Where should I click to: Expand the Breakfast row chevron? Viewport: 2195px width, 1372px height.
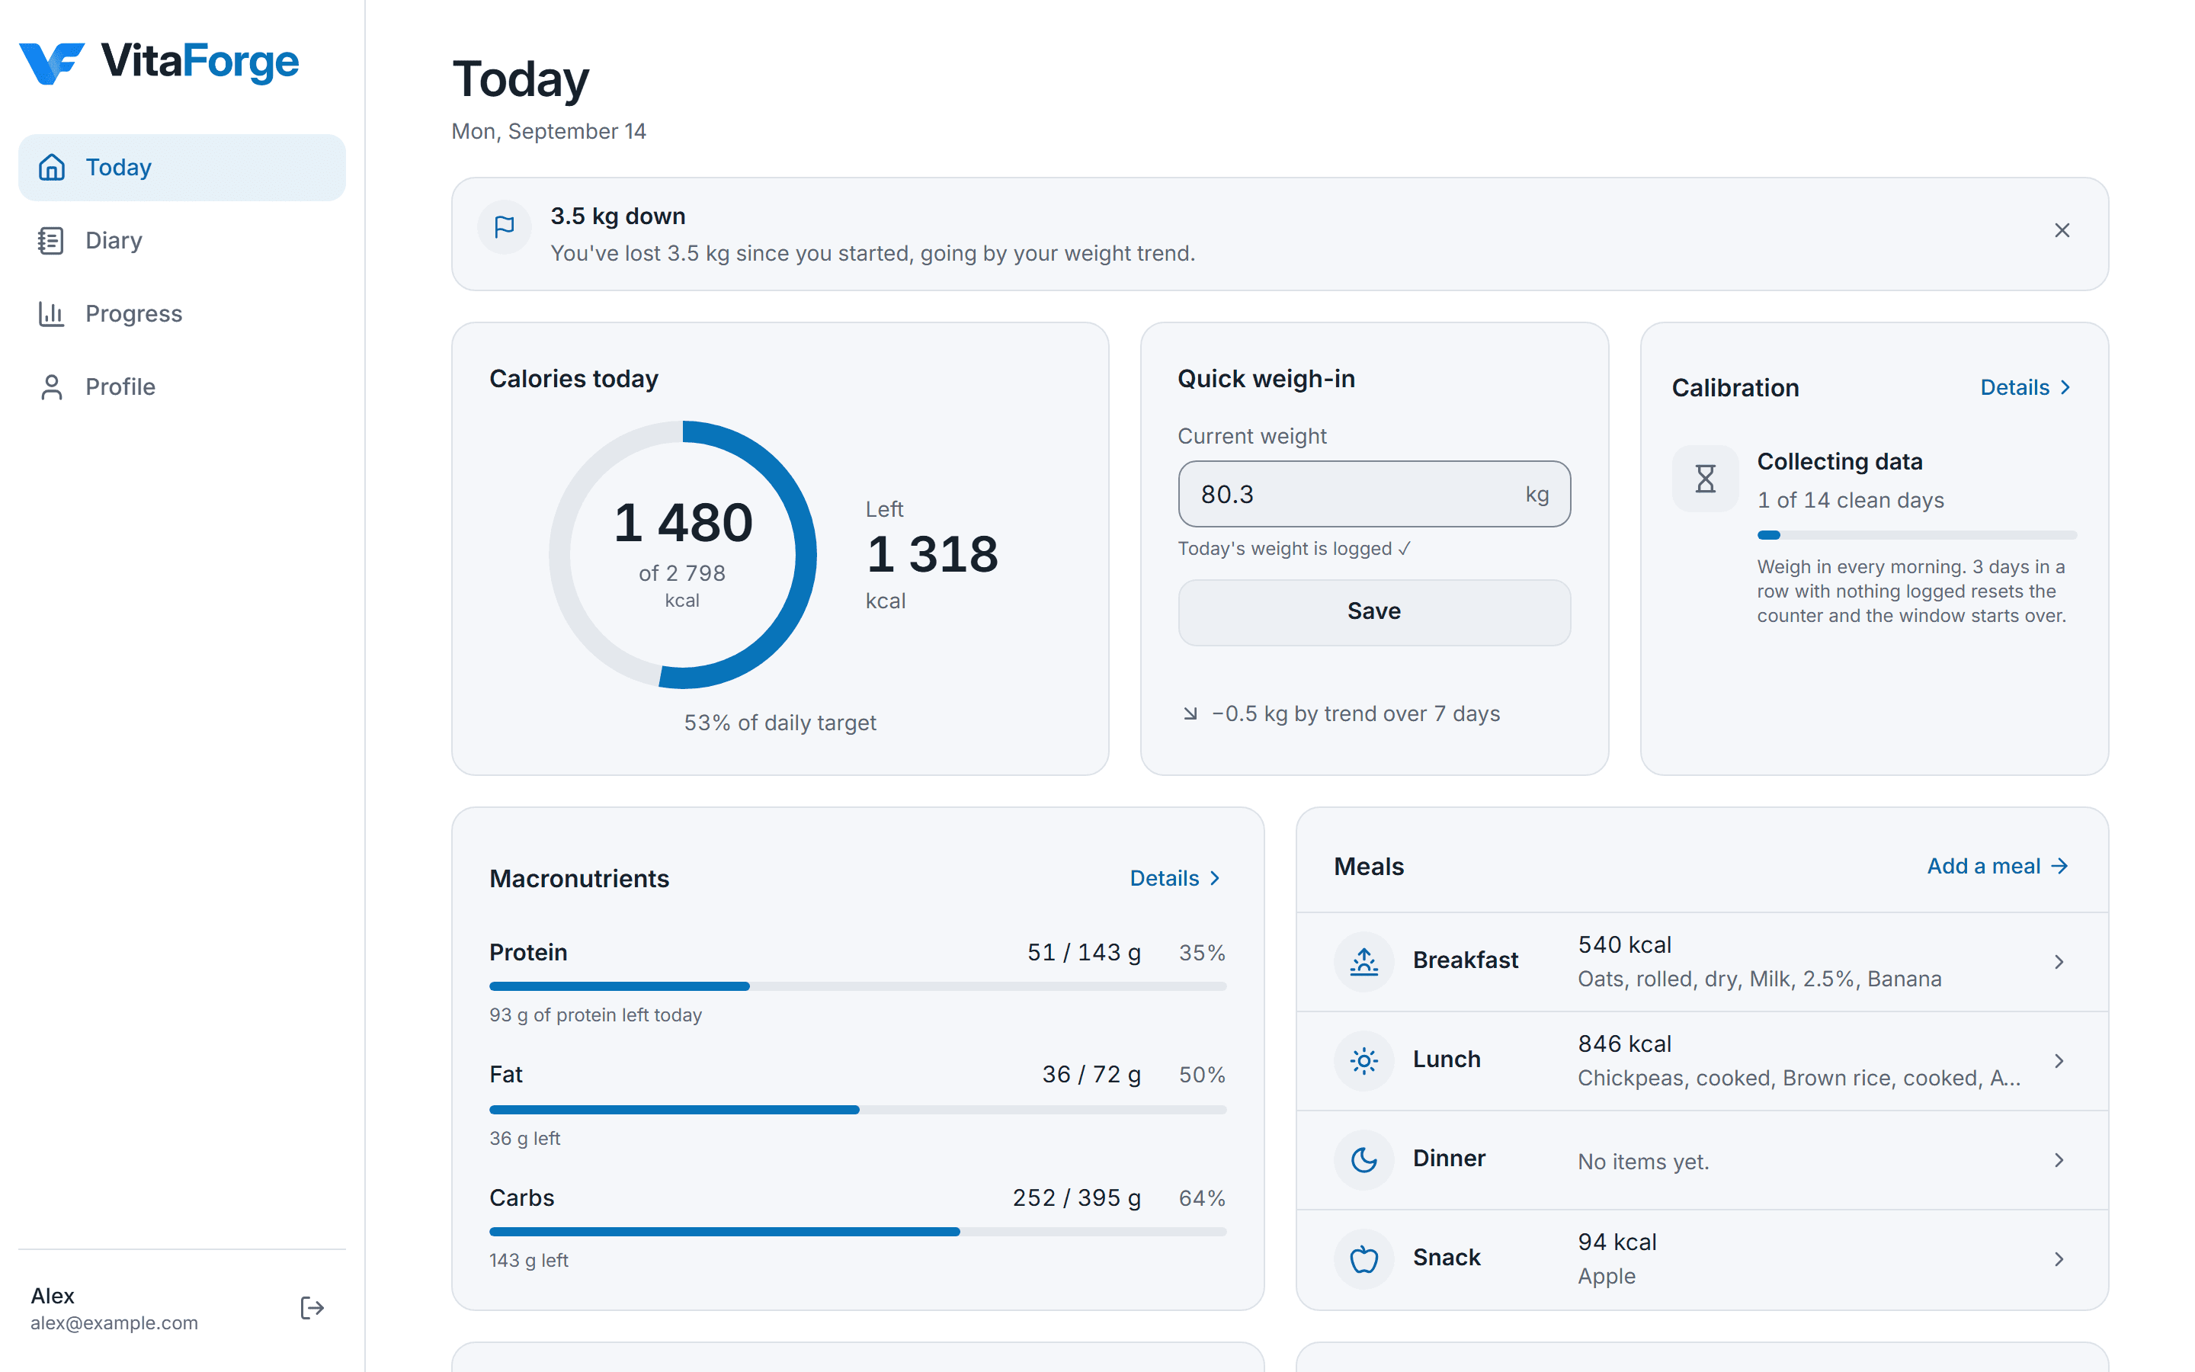[2059, 962]
